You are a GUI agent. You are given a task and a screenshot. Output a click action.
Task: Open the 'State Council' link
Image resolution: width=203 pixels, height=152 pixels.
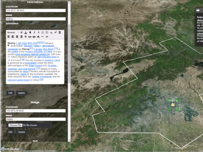(x=36, y=66)
